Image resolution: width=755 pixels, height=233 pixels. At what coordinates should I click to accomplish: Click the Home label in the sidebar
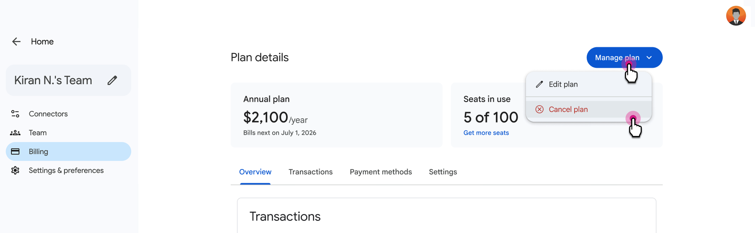pos(42,41)
